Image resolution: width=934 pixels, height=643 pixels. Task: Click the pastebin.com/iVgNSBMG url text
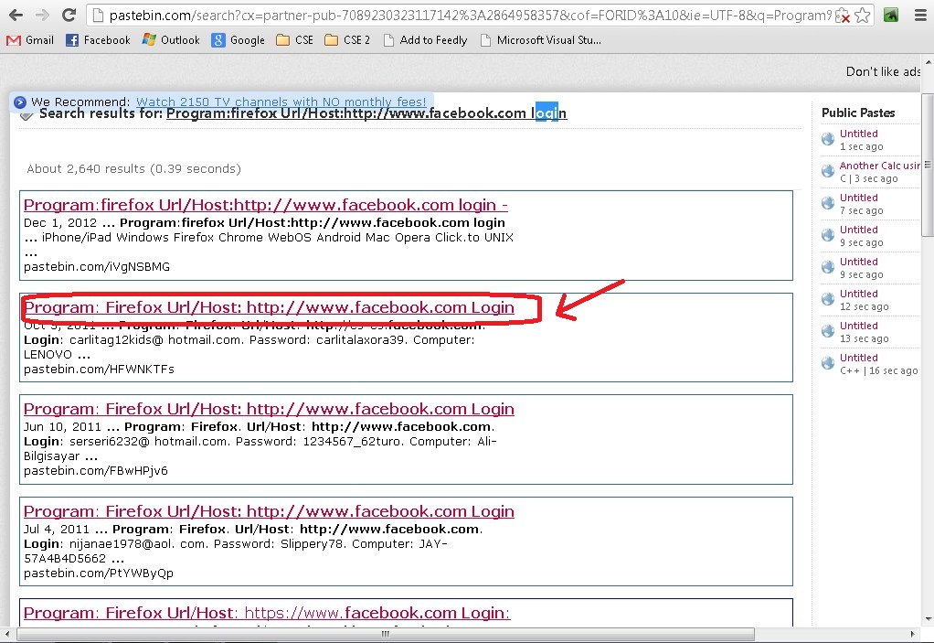pos(97,267)
